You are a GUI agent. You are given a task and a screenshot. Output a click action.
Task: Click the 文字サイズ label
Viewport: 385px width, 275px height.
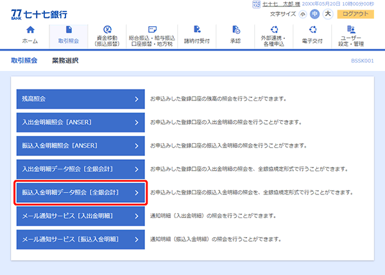pyautogui.click(x=283, y=14)
